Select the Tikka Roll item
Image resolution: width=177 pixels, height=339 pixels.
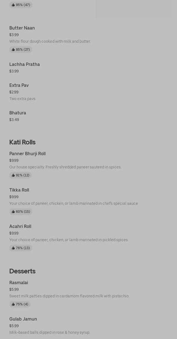pyautogui.click(x=19, y=190)
